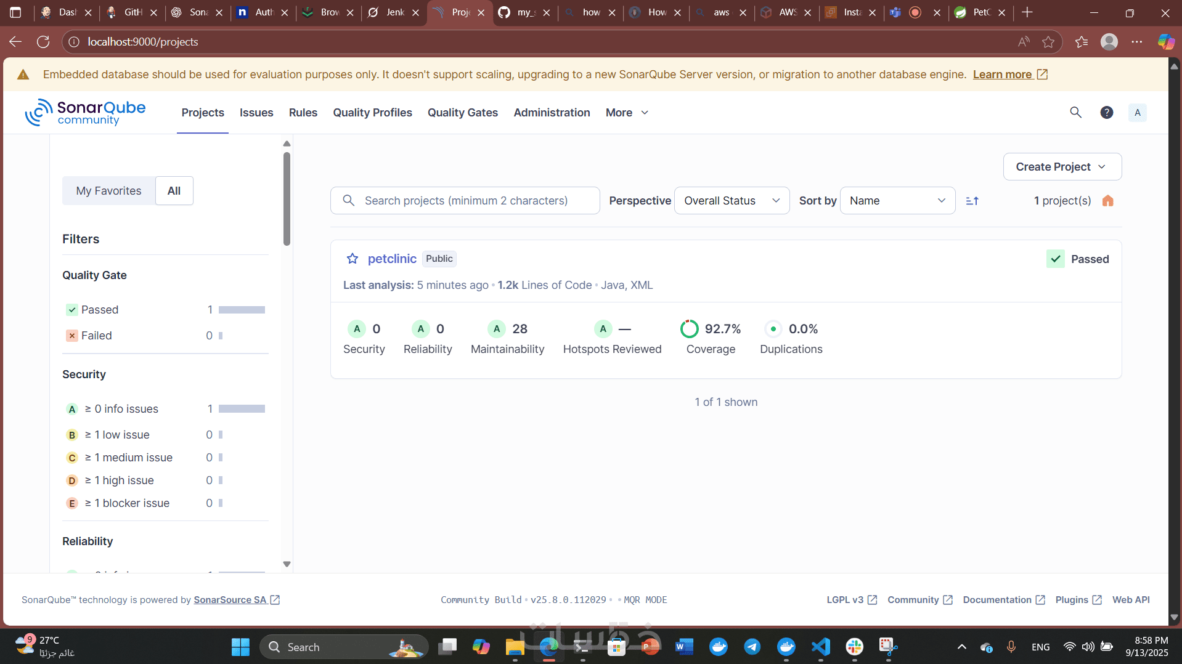Filter Security by '≥ 0 info issues'
The image size is (1182, 664).
(165, 409)
